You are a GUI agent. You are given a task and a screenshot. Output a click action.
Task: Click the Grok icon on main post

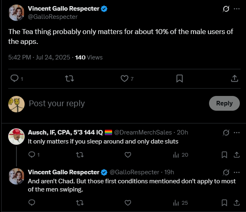coord(226,9)
